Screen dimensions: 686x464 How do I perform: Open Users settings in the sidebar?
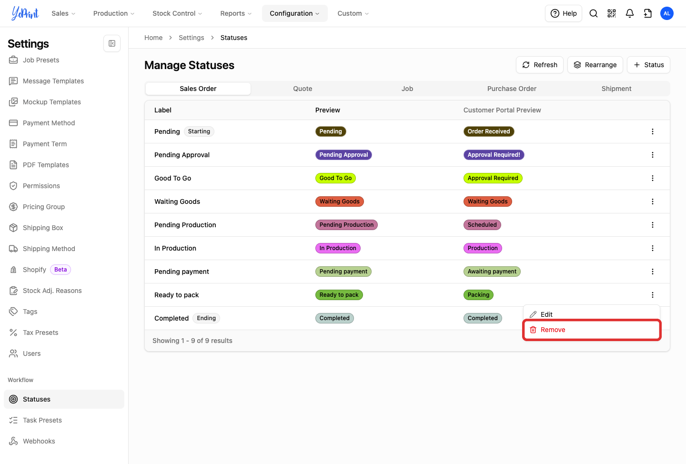(x=64, y=353)
